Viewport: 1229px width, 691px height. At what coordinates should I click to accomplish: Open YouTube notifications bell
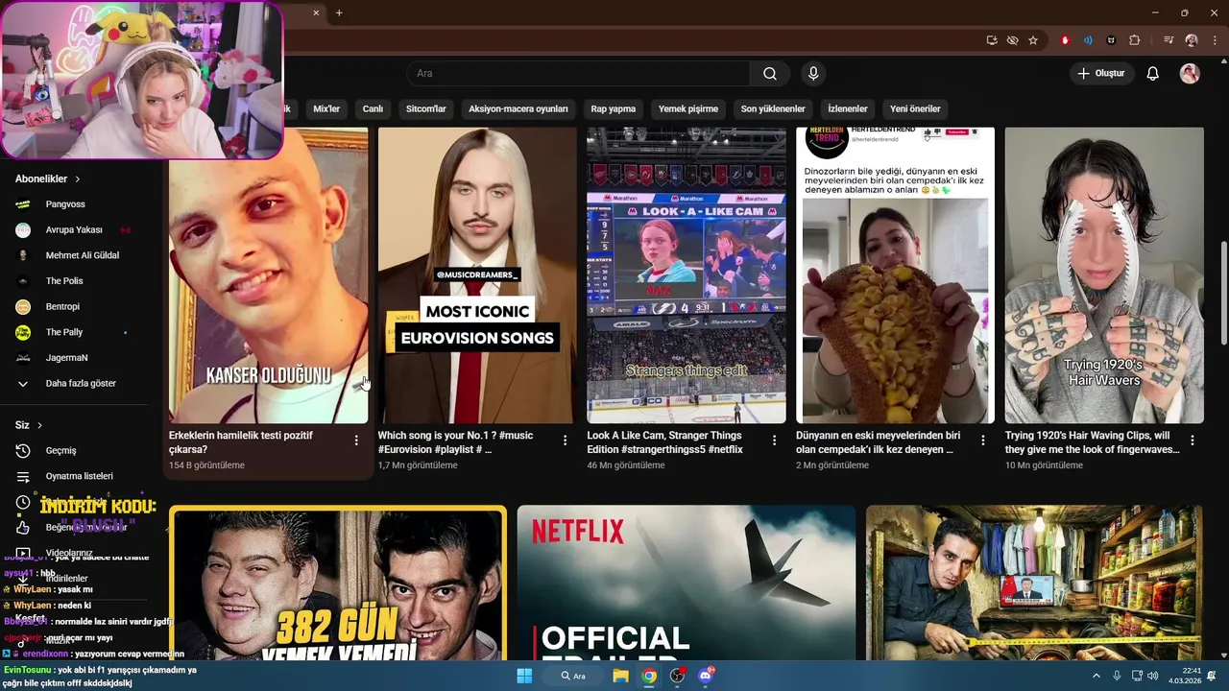1153,74
